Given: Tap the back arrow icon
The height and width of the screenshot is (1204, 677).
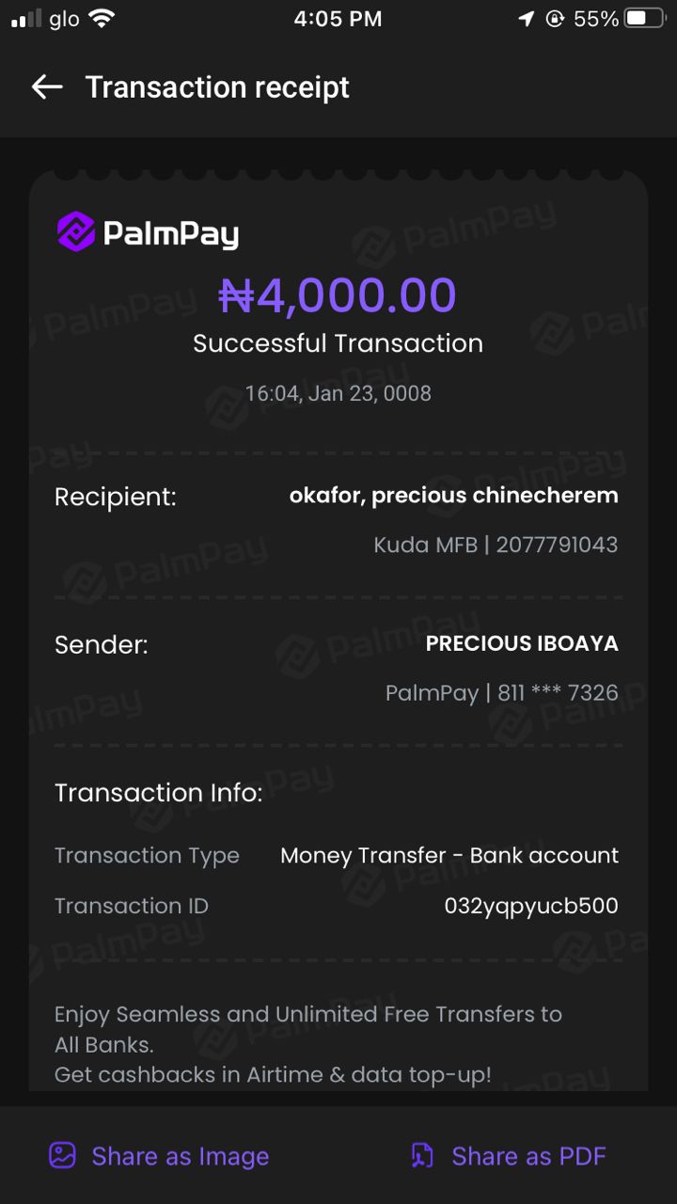Looking at the screenshot, I should pyautogui.click(x=47, y=87).
